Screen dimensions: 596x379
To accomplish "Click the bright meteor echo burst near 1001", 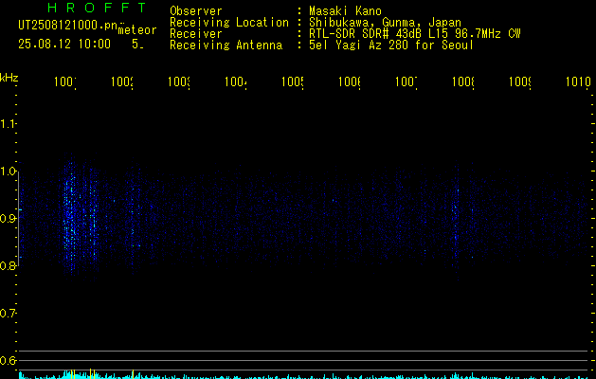I will [x=79, y=217].
